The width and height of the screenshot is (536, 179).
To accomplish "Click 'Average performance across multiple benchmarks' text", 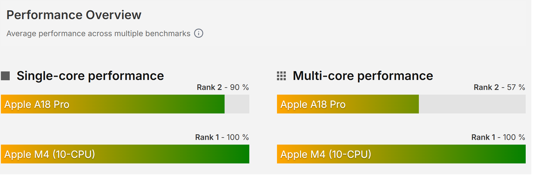I will coord(98,34).
